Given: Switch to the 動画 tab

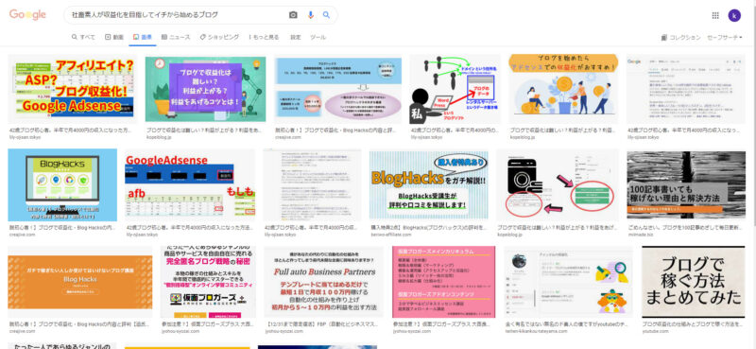Looking at the screenshot, I should point(114,37).
